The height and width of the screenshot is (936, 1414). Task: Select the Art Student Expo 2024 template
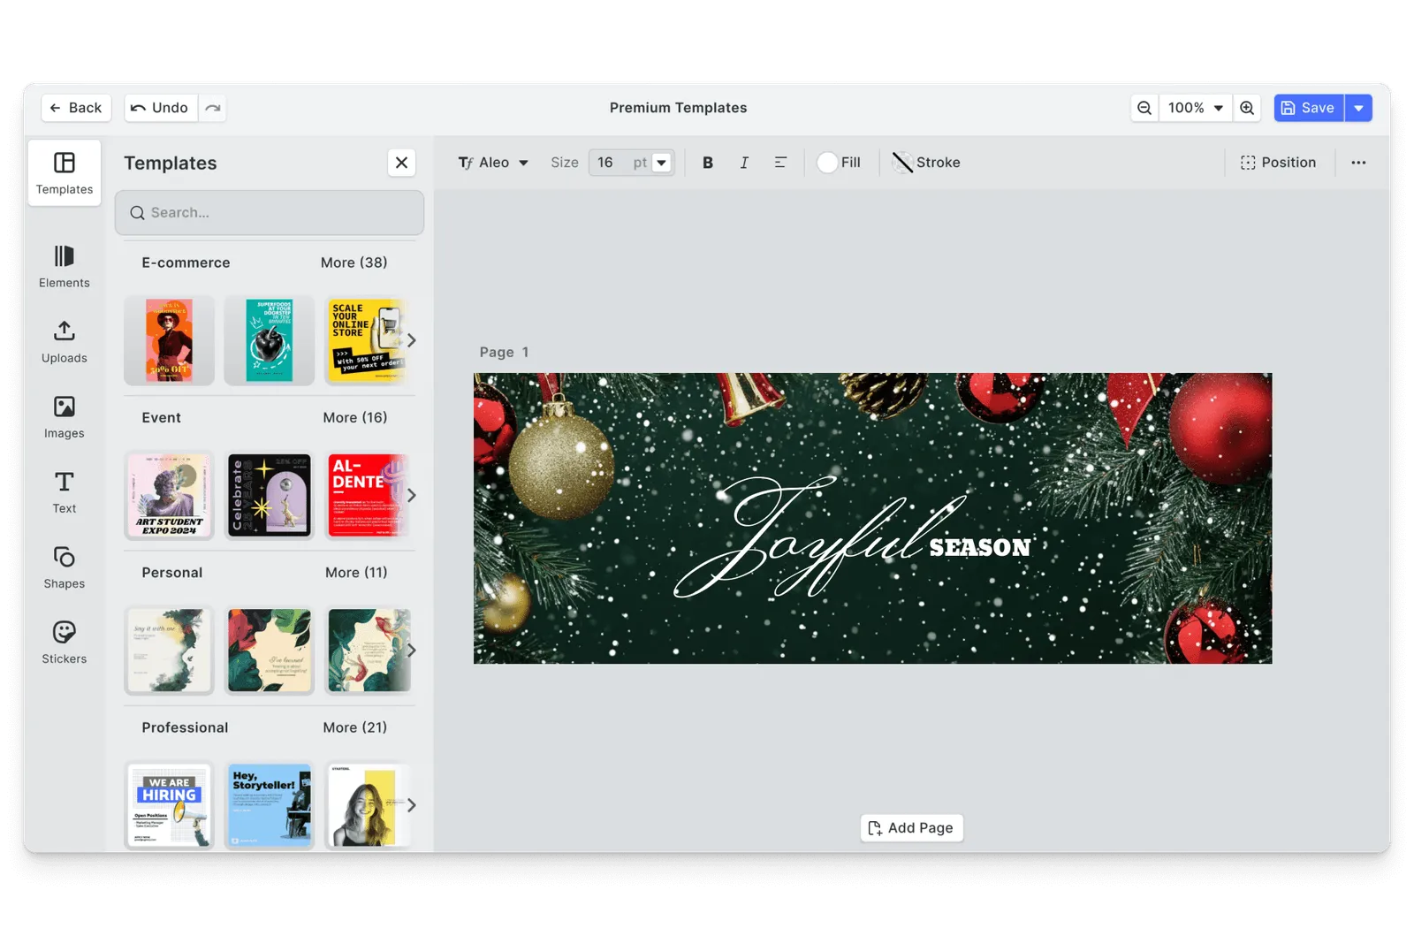pyautogui.click(x=169, y=495)
